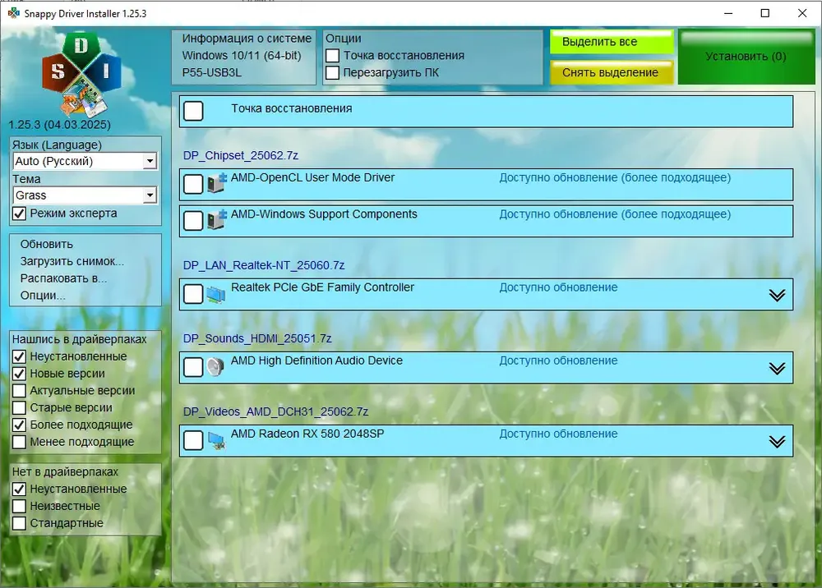Open the theme dropdown showing Grass

(x=149, y=195)
